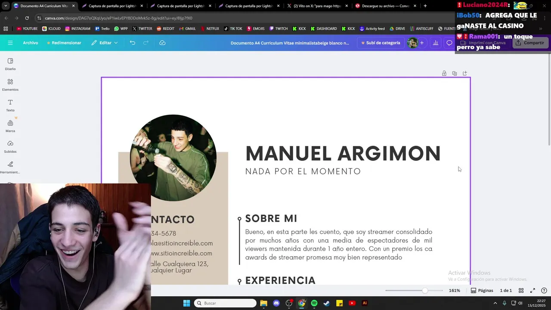The width and height of the screenshot is (551, 310).
Task: Reload the browser page
Action: (27, 18)
